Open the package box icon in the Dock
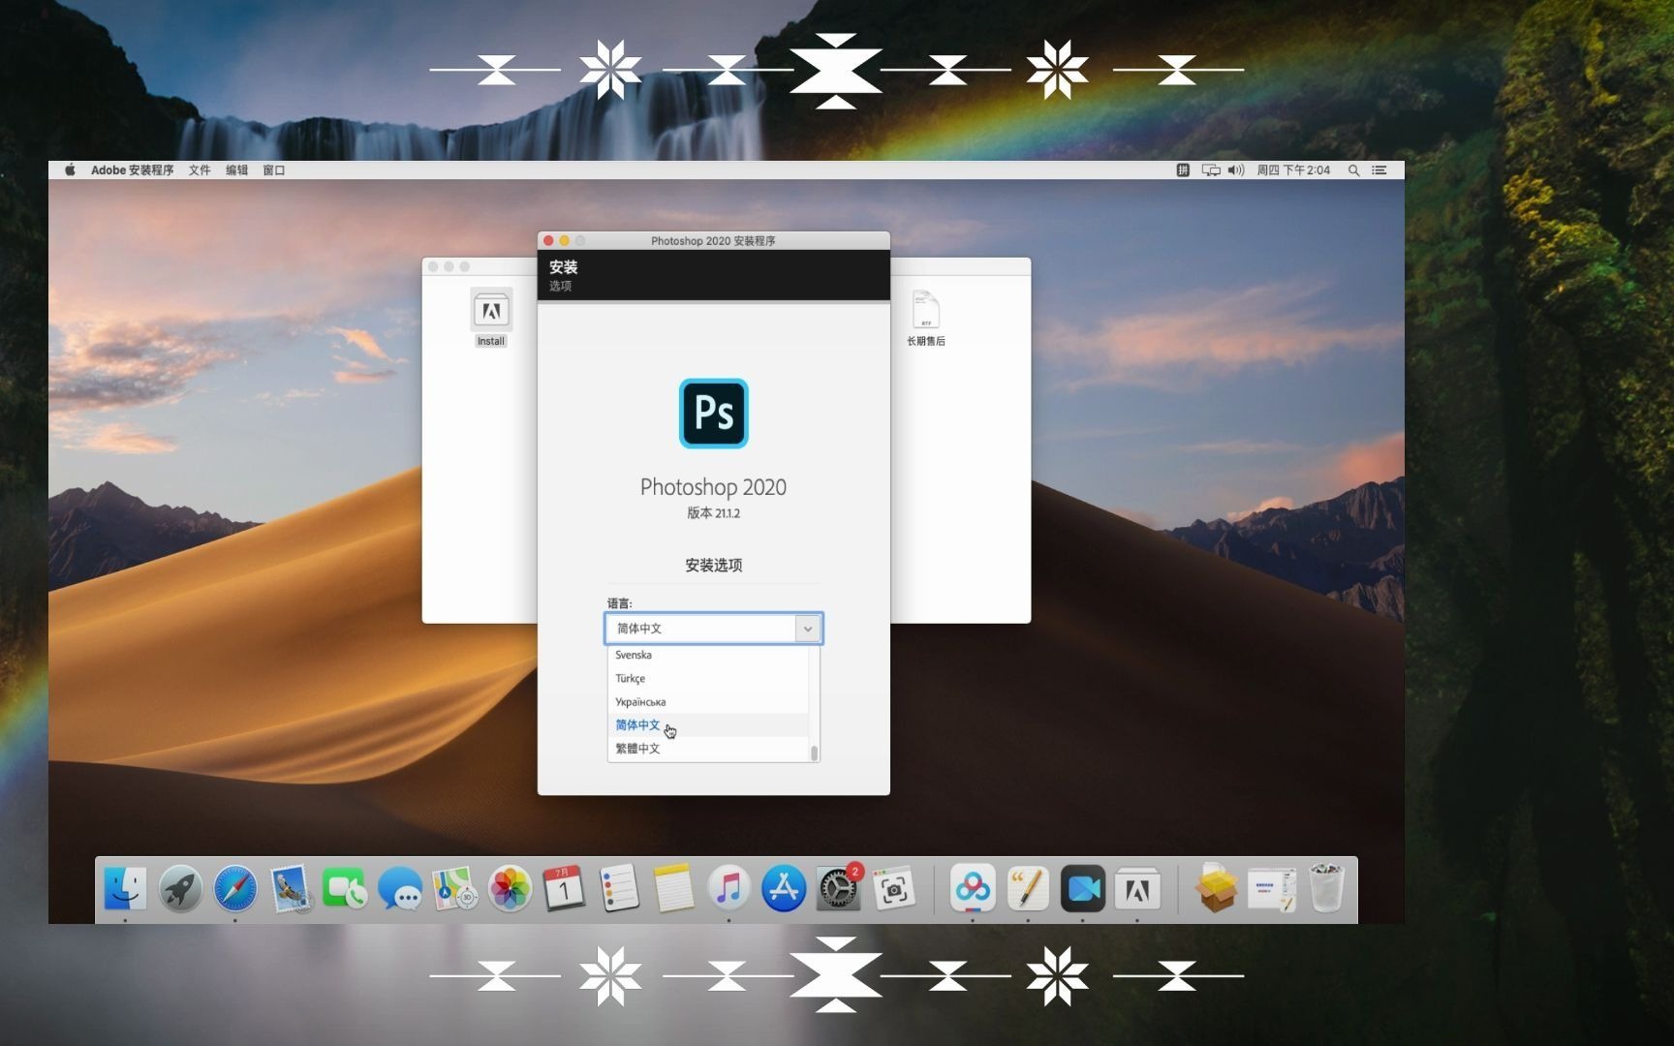Image resolution: width=1674 pixels, height=1046 pixels. [x=1216, y=888]
